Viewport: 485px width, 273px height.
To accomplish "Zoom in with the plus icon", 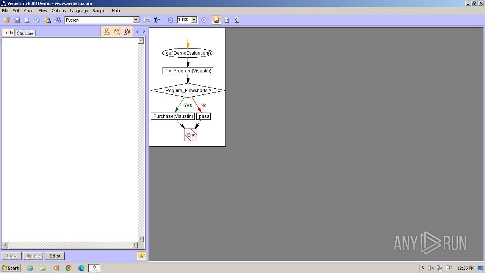I will pyautogui.click(x=204, y=20).
